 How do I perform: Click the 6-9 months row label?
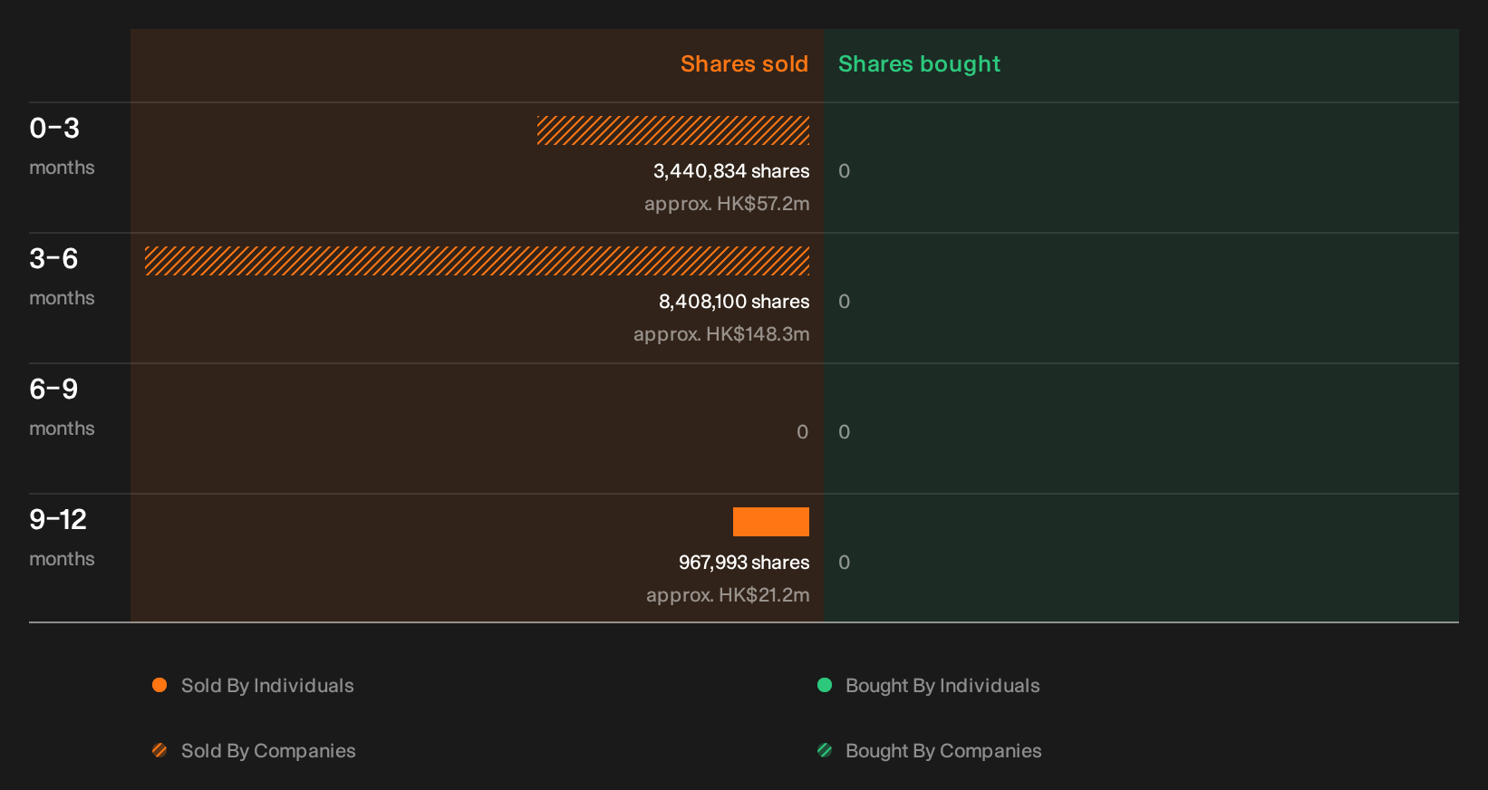click(62, 406)
